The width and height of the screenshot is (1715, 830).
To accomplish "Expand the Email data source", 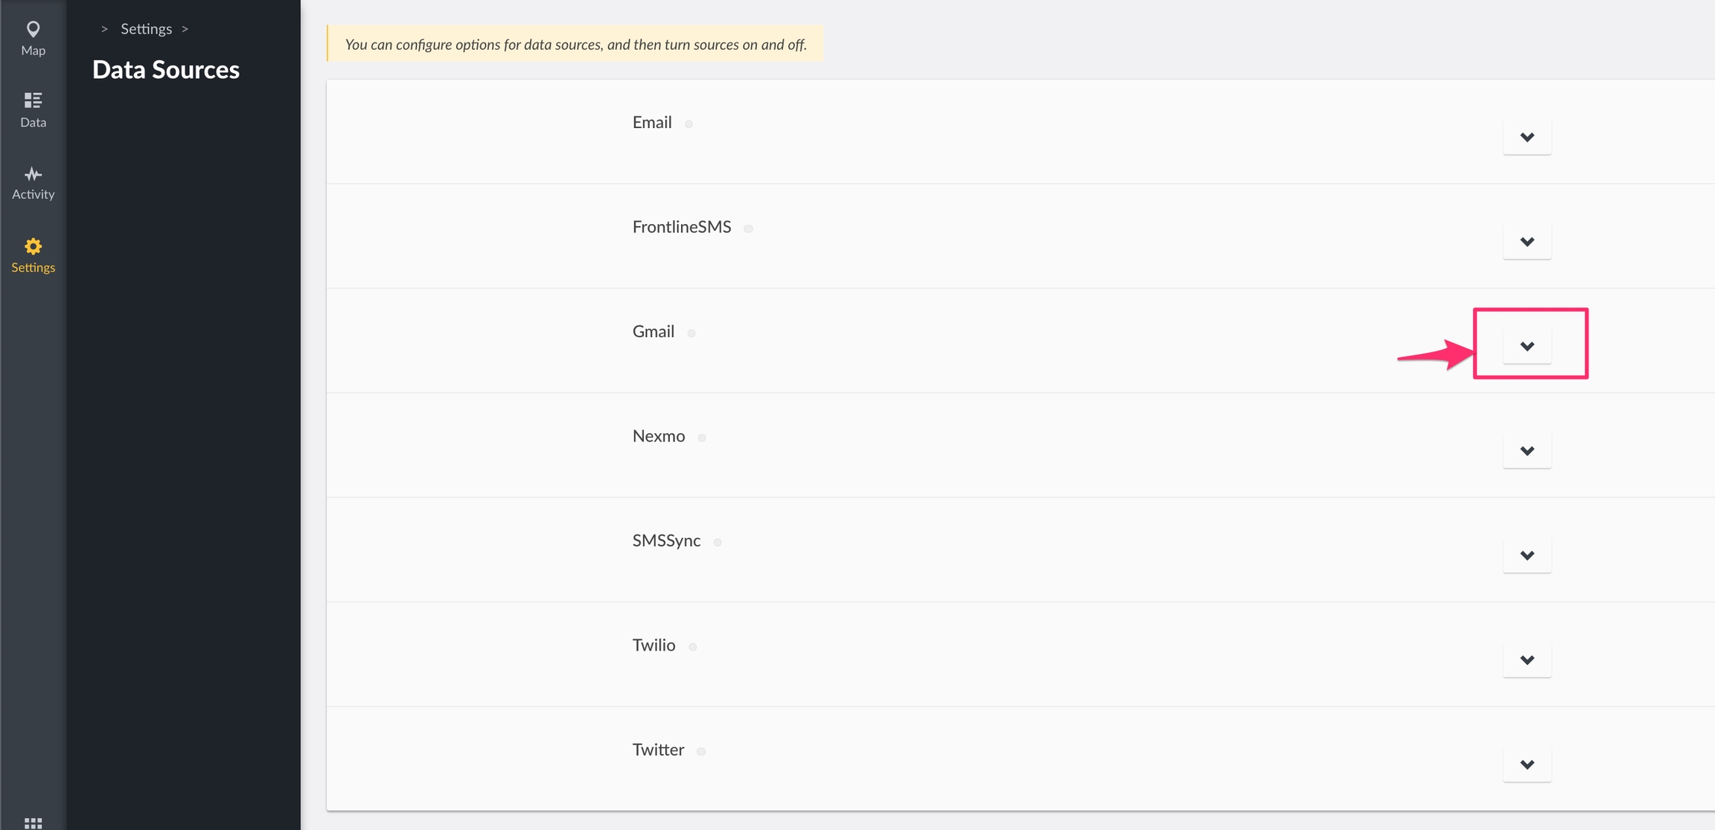I will tap(1527, 137).
